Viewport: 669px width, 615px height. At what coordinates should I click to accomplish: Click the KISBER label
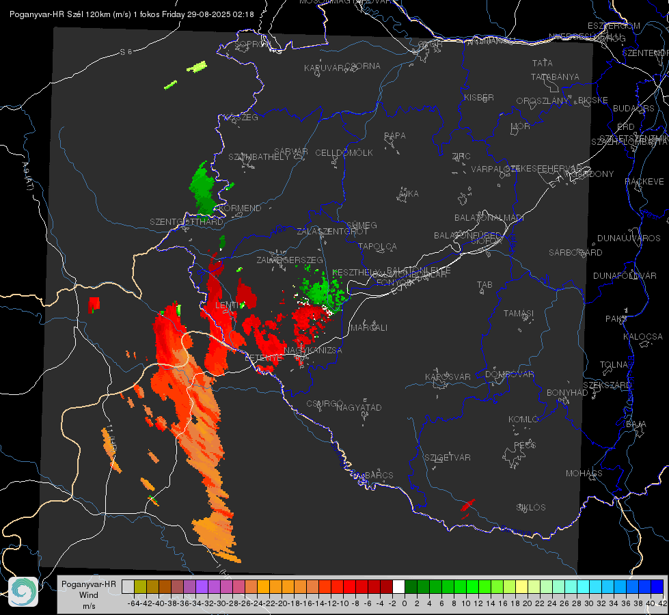(479, 97)
